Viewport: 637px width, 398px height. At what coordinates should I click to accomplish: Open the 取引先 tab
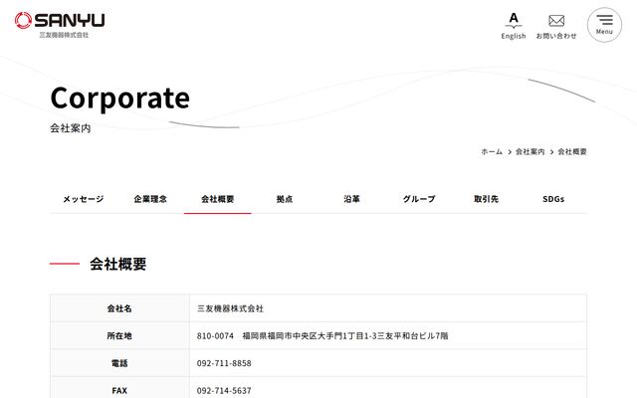pyautogui.click(x=487, y=199)
